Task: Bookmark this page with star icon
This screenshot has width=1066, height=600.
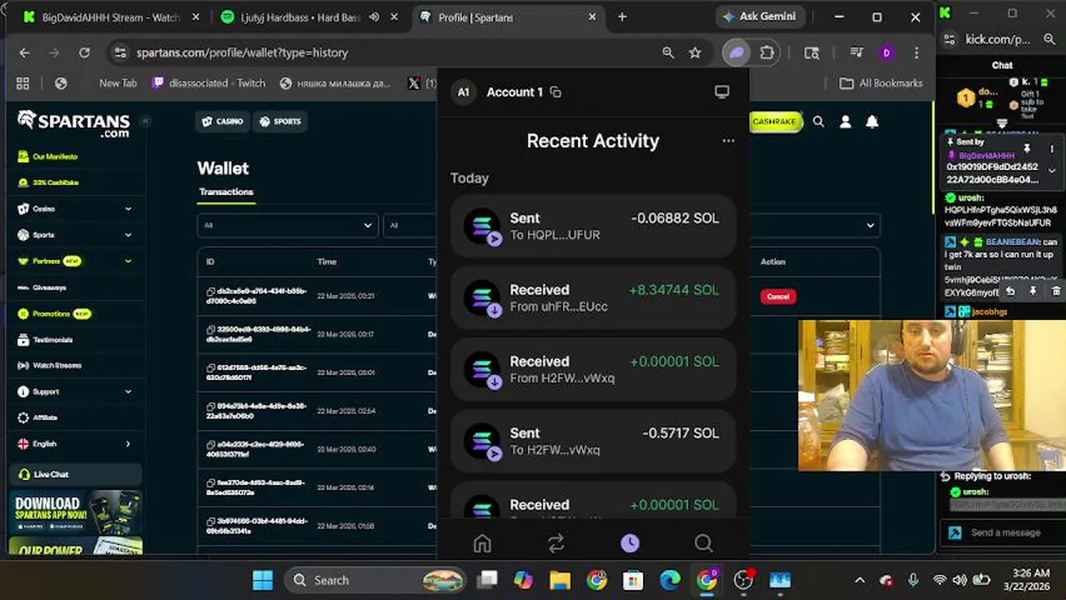Action: [695, 52]
